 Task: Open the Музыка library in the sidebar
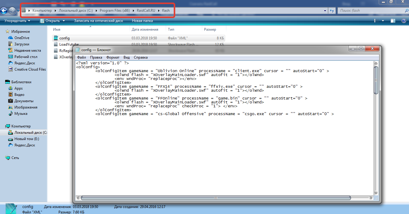21,114
